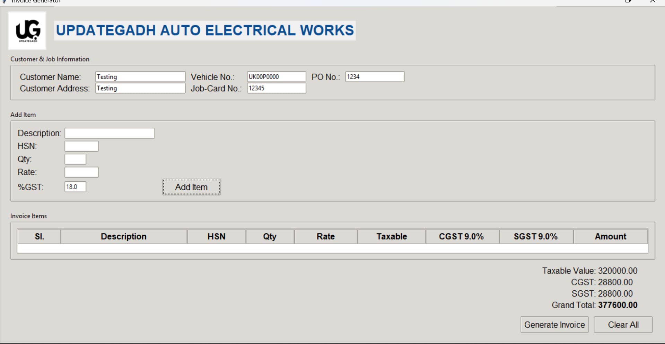Click the UG logo image
Viewport: 665px width, 344px height.
(x=27, y=30)
